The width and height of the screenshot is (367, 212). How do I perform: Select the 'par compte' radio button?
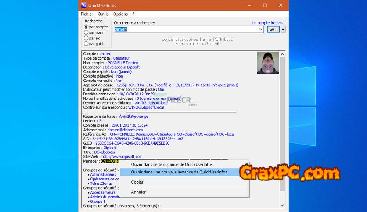click(86, 27)
